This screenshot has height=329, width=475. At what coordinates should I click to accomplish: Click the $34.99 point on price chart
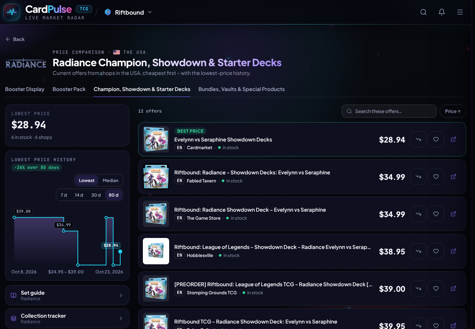point(64,231)
